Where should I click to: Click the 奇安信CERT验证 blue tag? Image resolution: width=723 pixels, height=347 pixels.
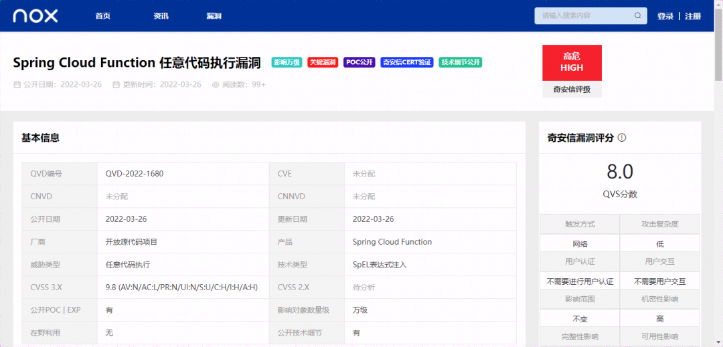pyautogui.click(x=407, y=62)
